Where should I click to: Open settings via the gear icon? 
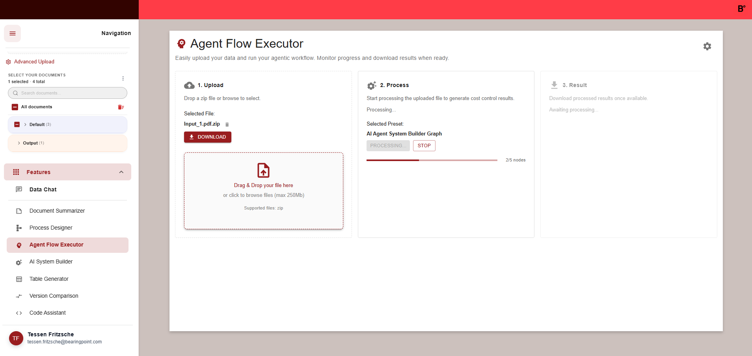pyautogui.click(x=707, y=46)
